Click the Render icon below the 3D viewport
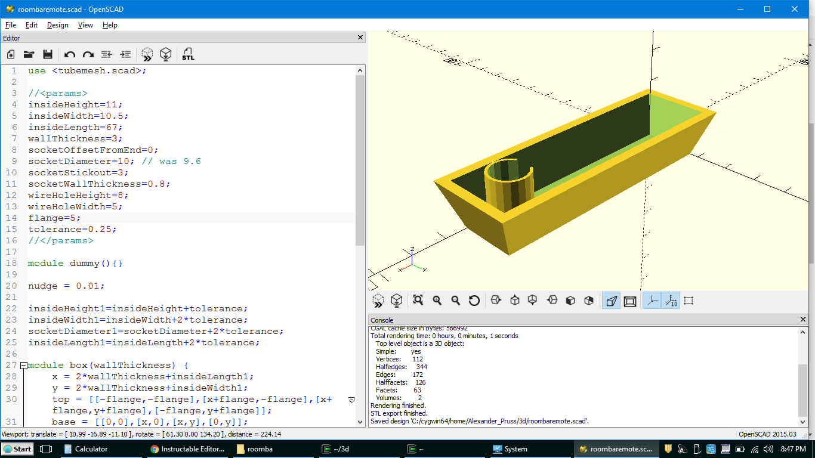 [x=396, y=301]
